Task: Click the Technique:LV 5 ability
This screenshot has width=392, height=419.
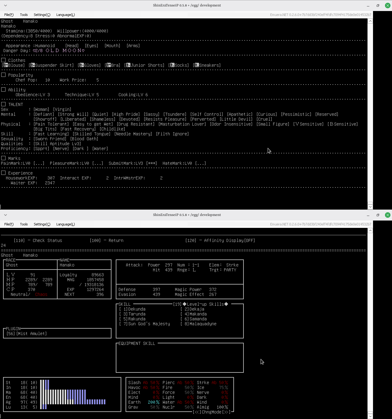Action: tap(82, 95)
